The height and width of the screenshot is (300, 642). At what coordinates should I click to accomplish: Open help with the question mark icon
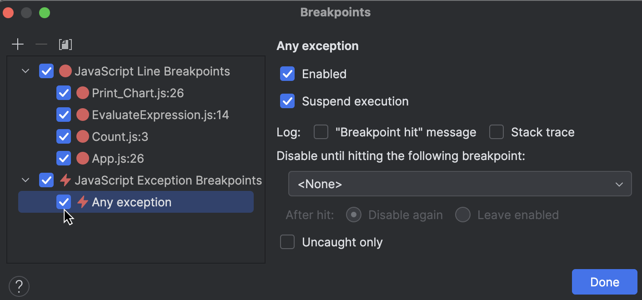click(x=19, y=286)
